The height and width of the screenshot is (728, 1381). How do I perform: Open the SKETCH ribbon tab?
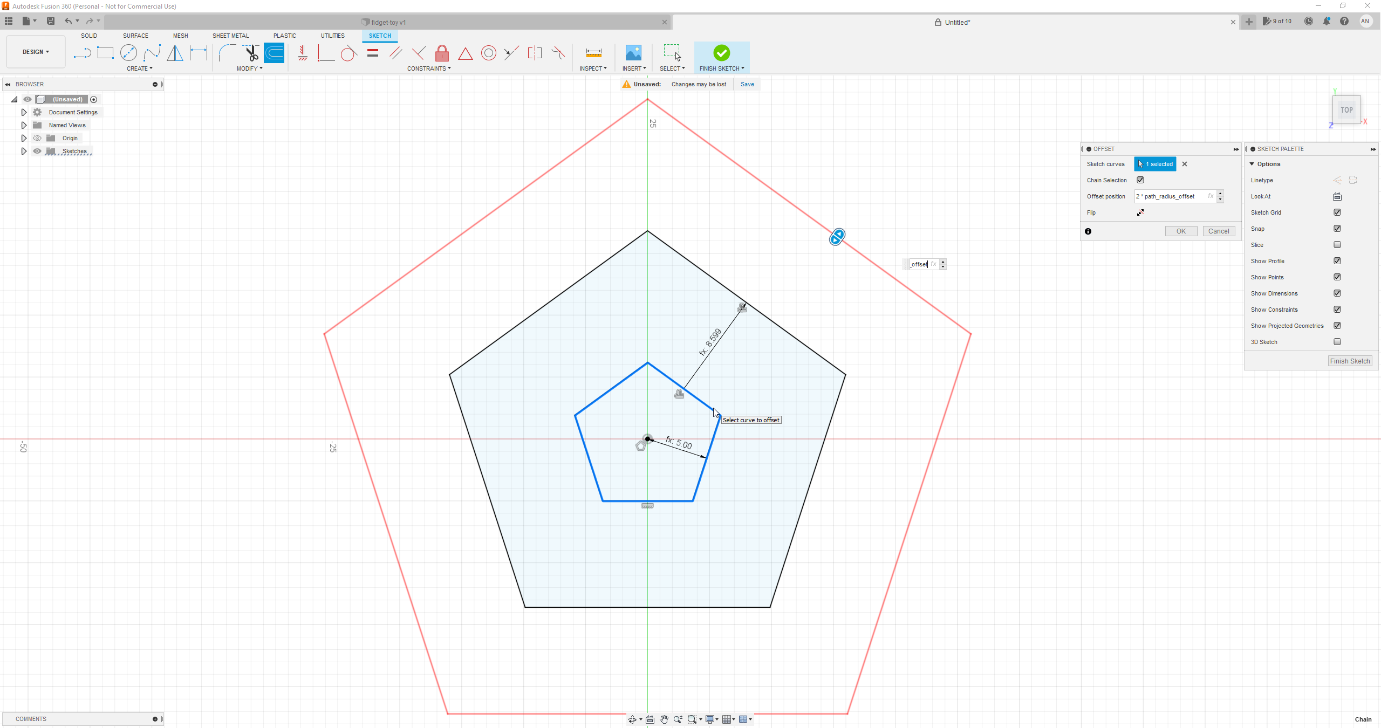pyautogui.click(x=380, y=36)
